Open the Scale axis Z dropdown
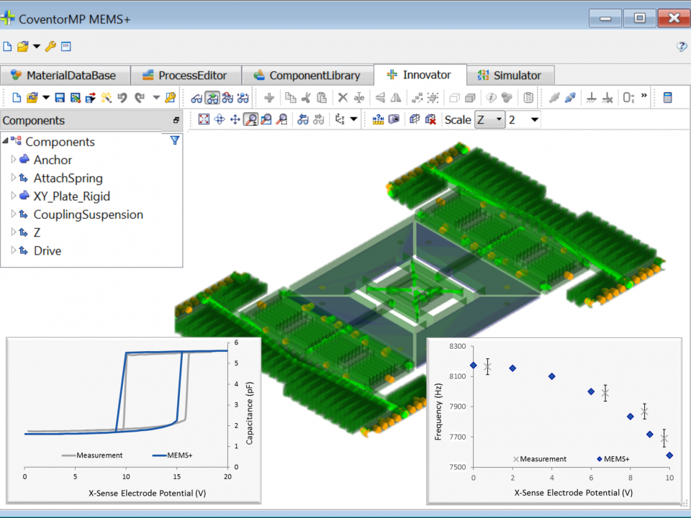Viewport: 691px width, 518px height. click(490, 120)
